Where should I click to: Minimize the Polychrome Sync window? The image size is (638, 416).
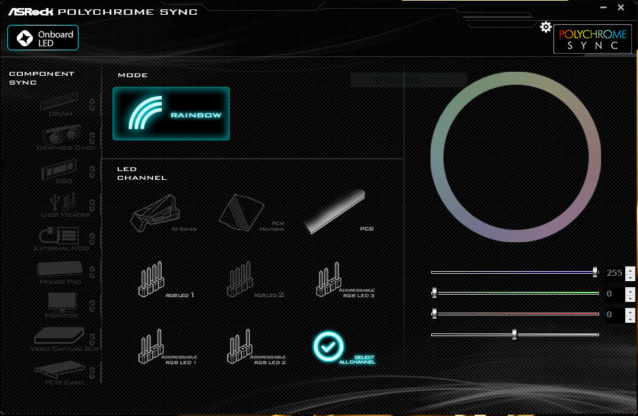(x=604, y=7)
